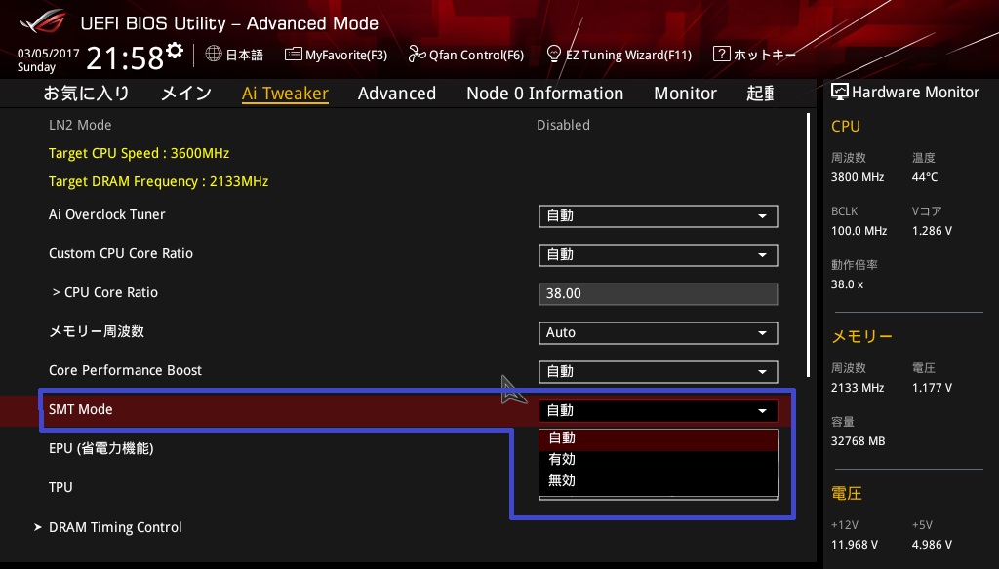This screenshot has width=999, height=569.
Task: Select the SMT Mode row label
Action: point(81,409)
